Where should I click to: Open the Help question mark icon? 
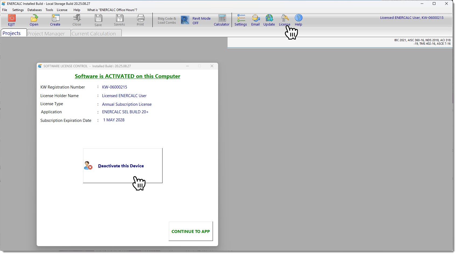tap(298, 18)
